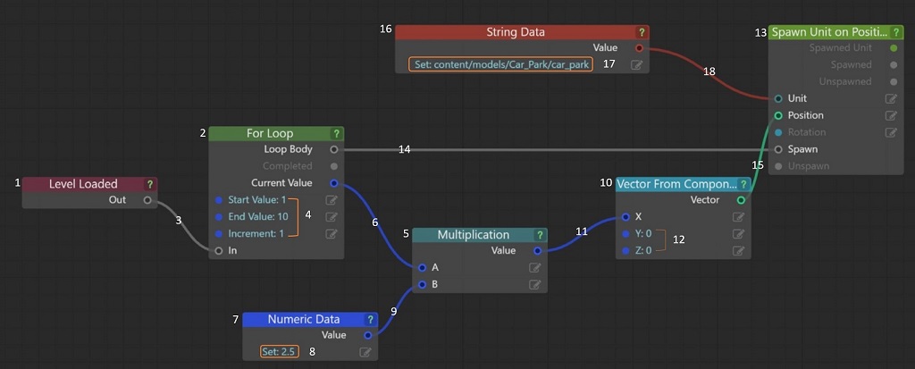Click the help icon on For Loop node

pos(336,133)
